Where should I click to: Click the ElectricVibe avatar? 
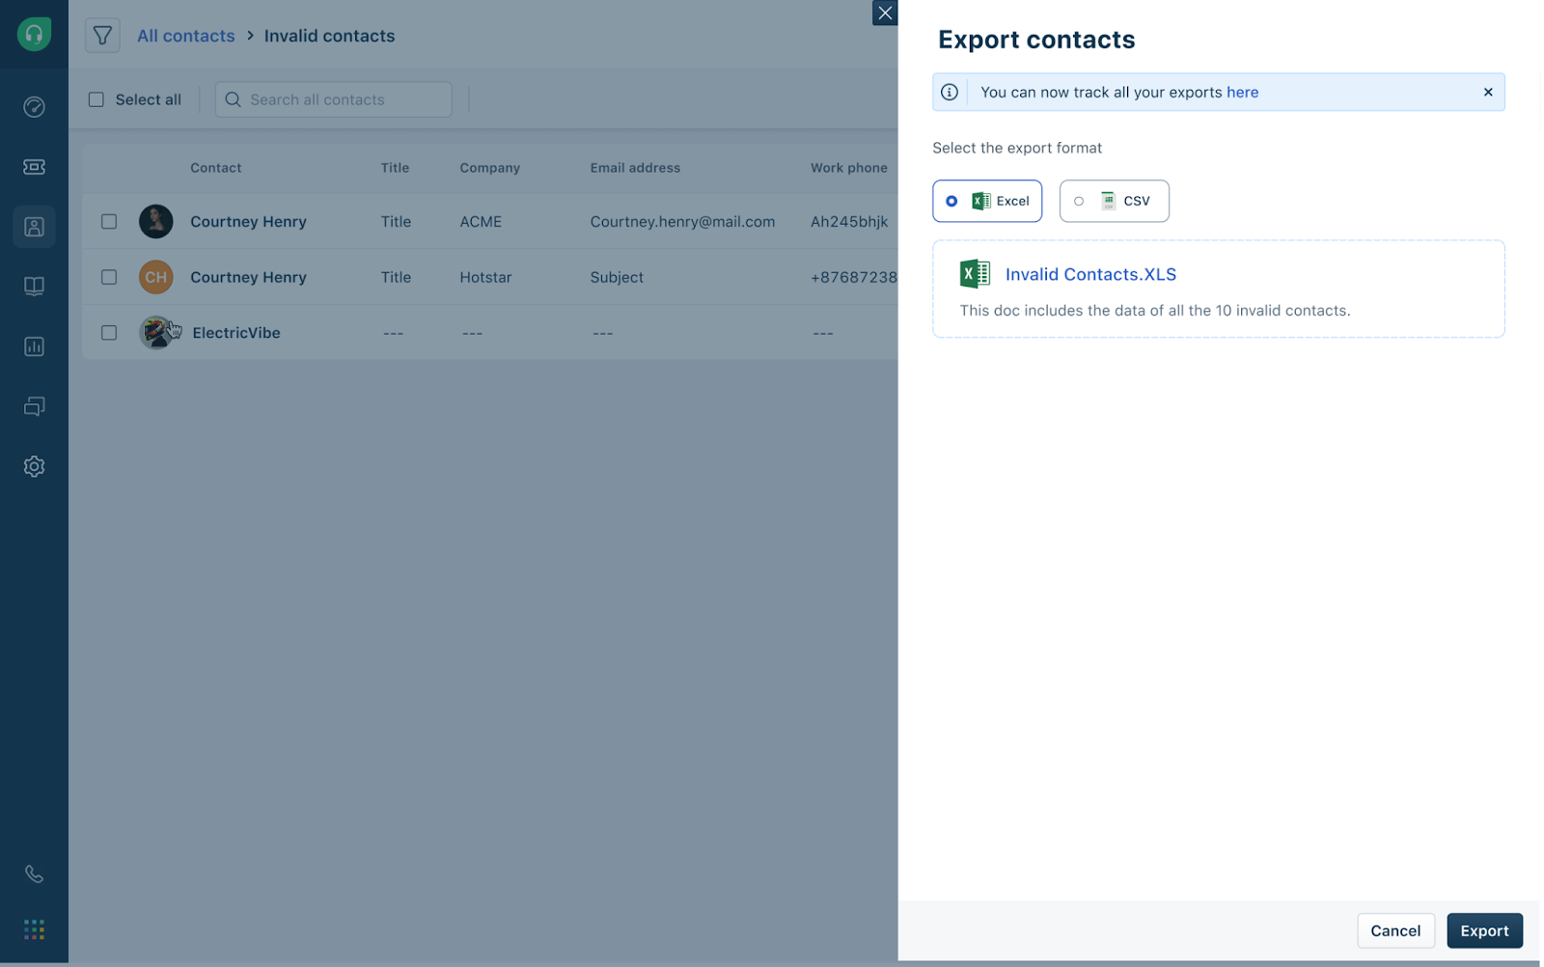click(156, 332)
